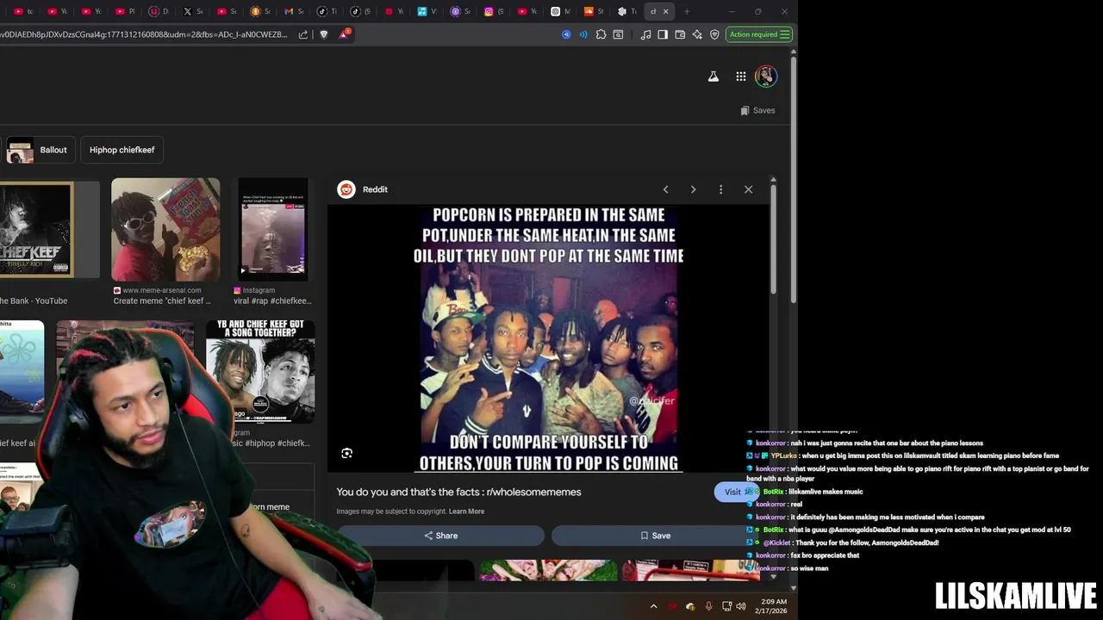The width and height of the screenshot is (1103, 620).
Task: Open the Instagram viral rap thumbnail
Action: [272, 229]
